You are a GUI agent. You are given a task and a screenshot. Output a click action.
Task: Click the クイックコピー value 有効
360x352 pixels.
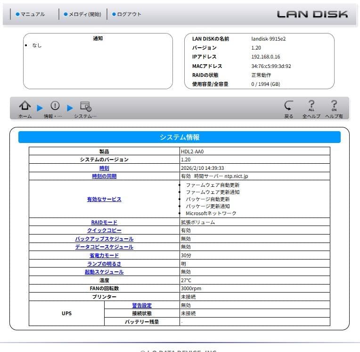pyautogui.click(x=186, y=230)
